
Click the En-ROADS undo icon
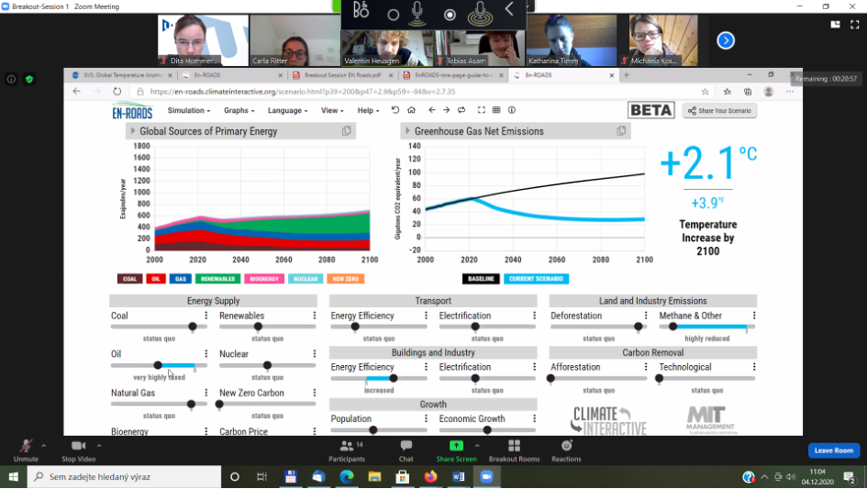click(395, 110)
